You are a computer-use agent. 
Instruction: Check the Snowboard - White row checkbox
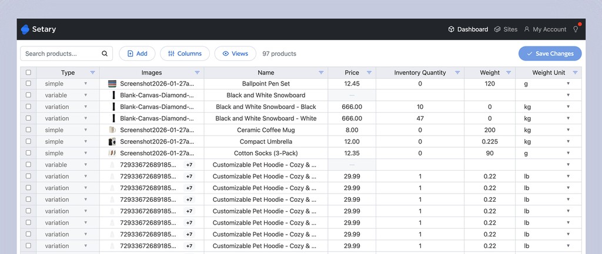[28, 118]
